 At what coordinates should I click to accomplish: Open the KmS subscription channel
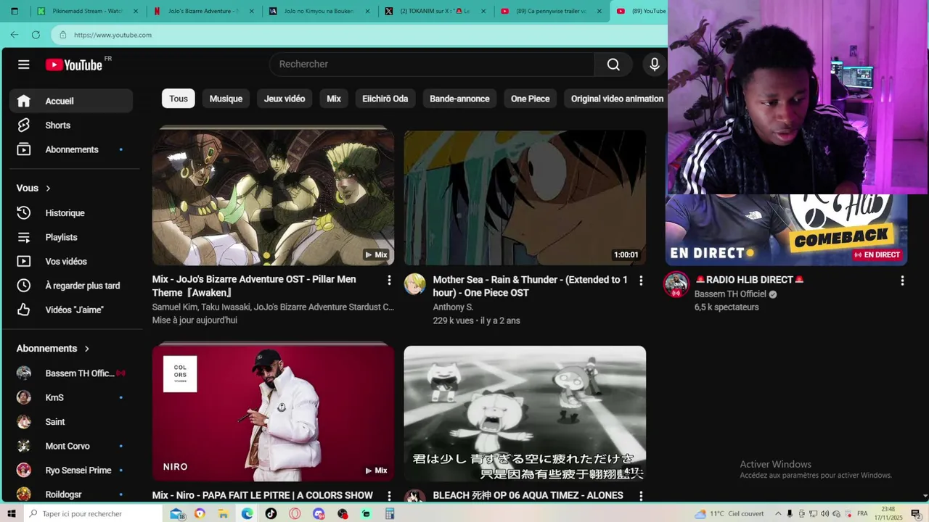(x=71, y=397)
